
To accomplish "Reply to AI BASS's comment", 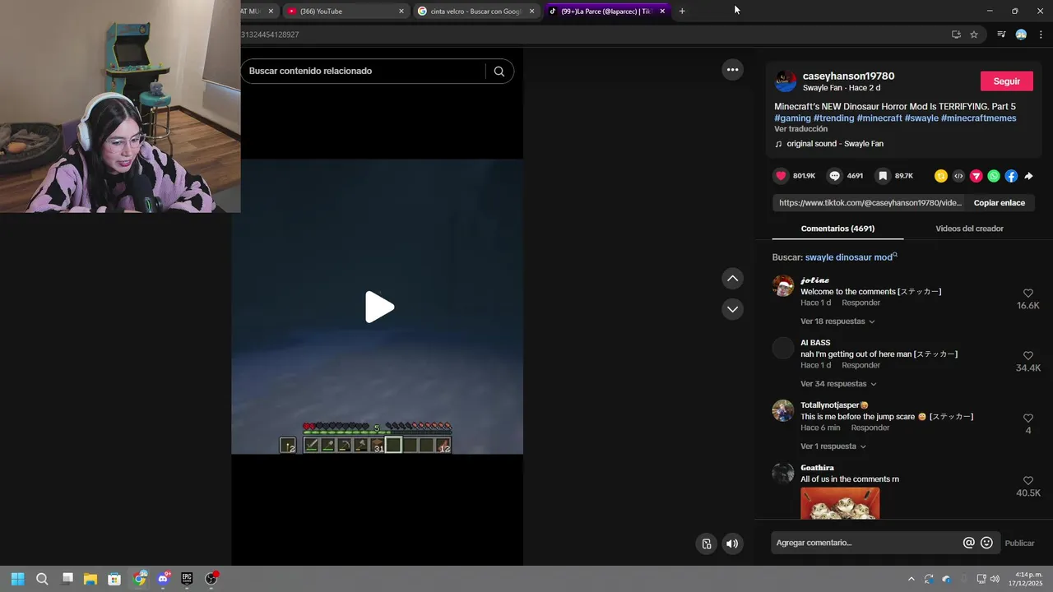I will (860, 365).
